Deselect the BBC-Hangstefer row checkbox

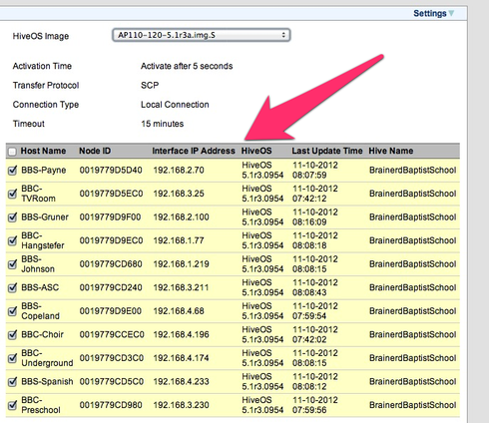(12, 240)
